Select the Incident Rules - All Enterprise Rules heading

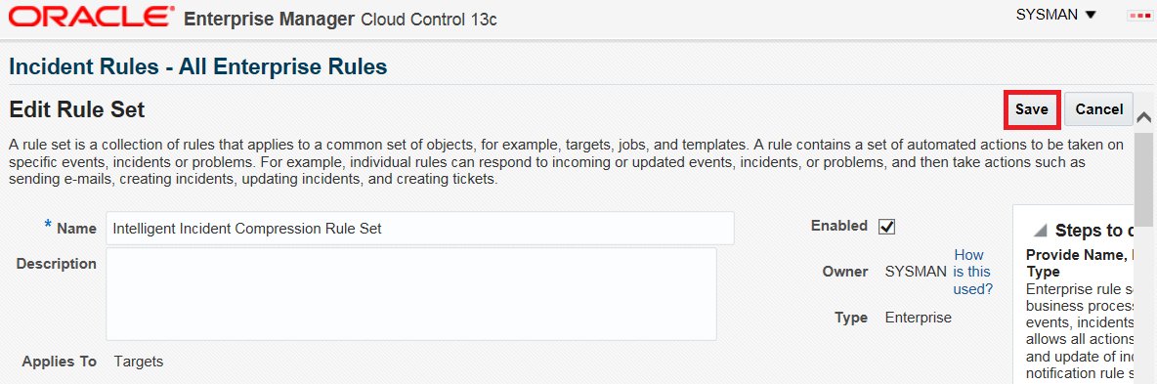point(197,67)
